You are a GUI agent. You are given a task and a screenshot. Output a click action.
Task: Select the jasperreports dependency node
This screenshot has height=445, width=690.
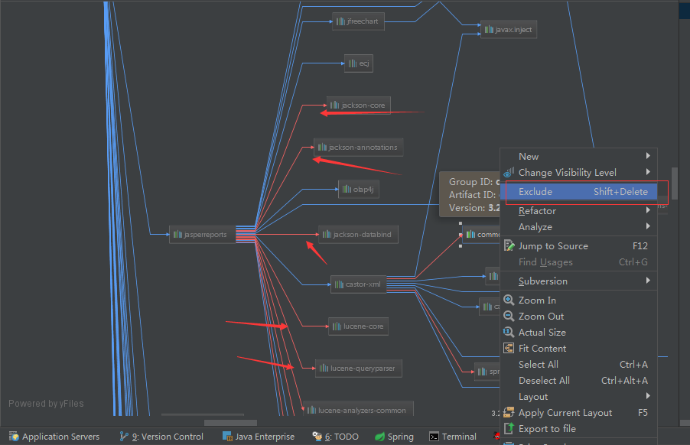pyautogui.click(x=202, y=235)
